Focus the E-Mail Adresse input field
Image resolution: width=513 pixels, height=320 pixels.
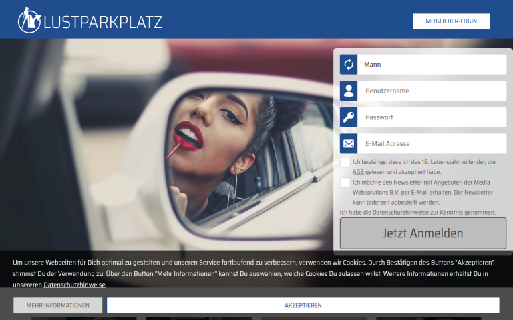(432, 144)
